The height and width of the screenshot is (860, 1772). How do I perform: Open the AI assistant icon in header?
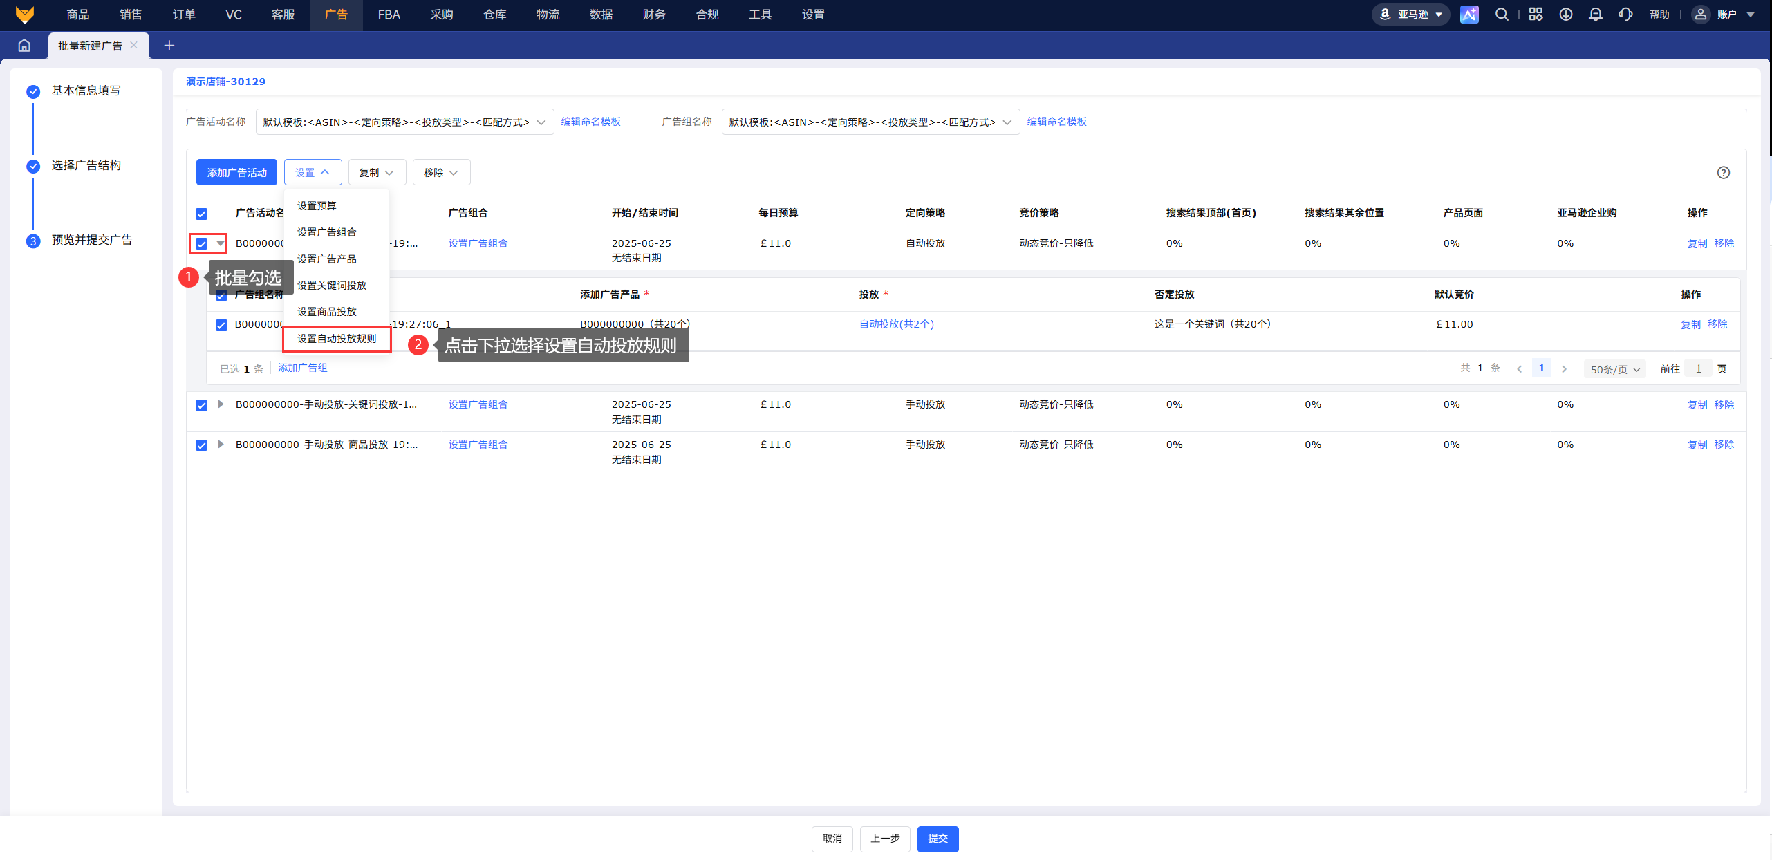coord(1468,15)
